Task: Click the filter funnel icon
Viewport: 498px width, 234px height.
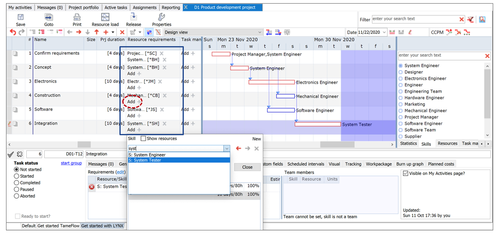Action: [470, 19]
